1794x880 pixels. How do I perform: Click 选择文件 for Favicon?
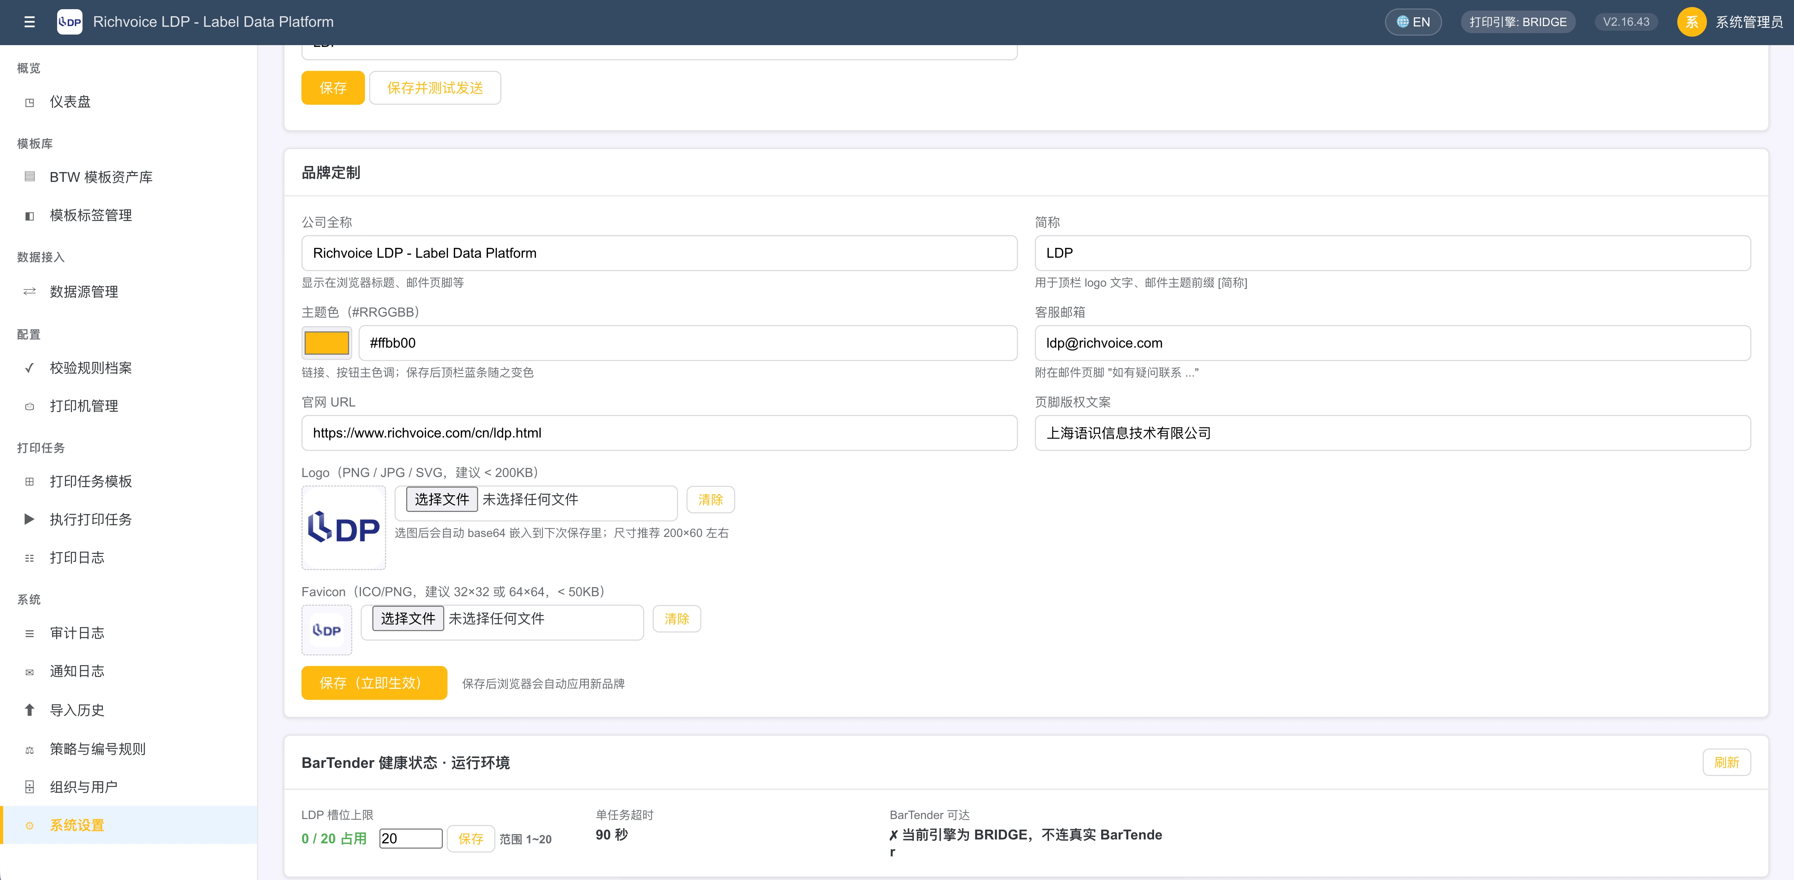[407, 618]
